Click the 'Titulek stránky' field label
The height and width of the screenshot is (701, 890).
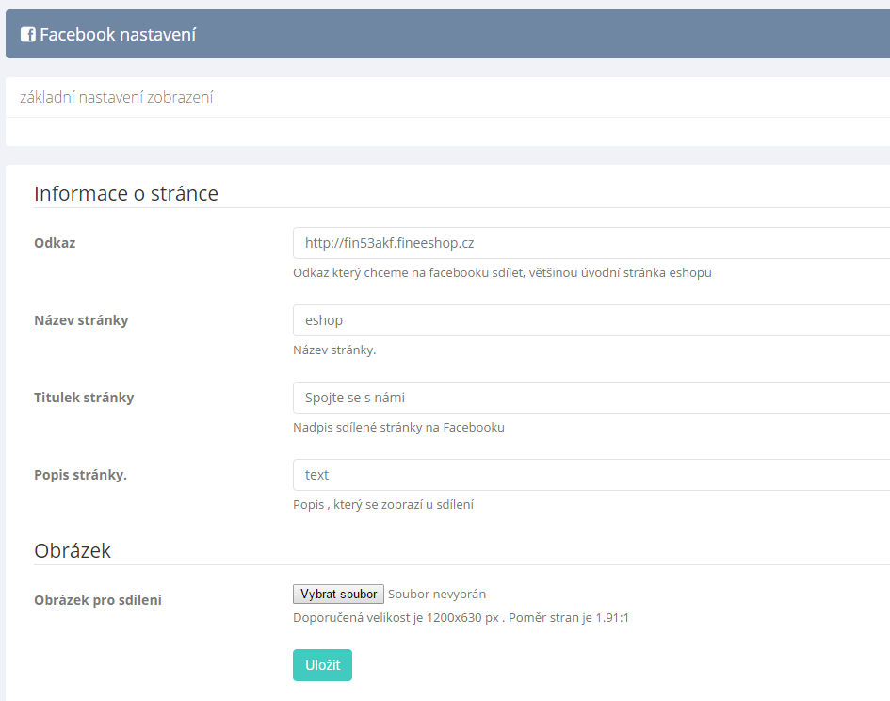pos(84,398)
